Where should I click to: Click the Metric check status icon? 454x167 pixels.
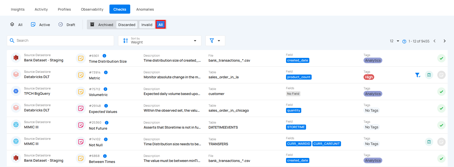point(81,75)
